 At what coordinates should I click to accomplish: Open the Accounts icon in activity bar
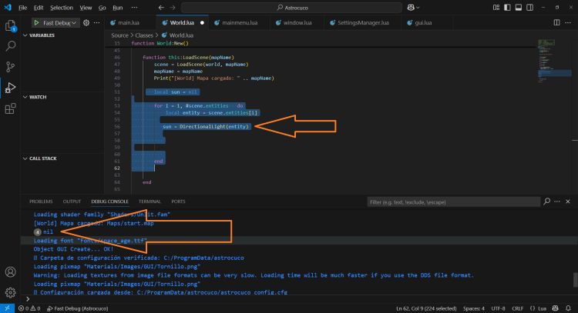(11, 272)
